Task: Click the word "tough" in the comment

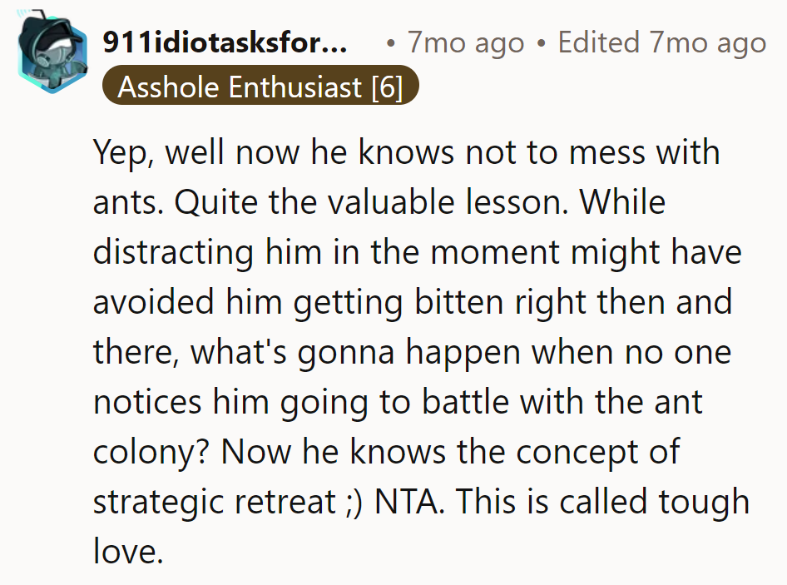Action: click(704, 502)
